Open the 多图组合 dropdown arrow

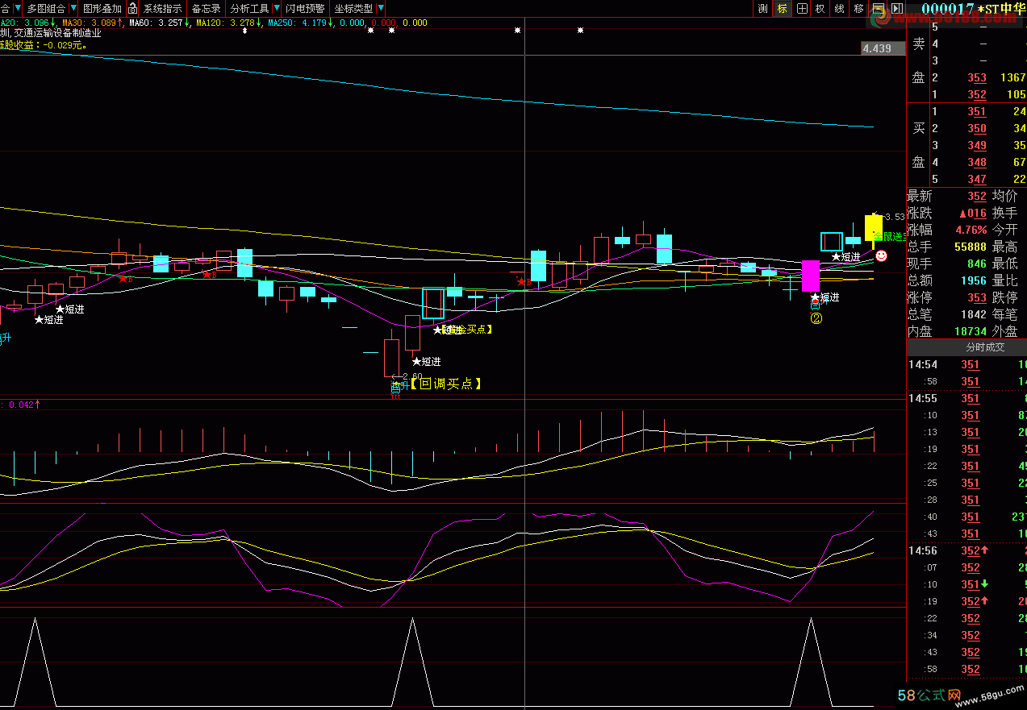pos(73,8)
